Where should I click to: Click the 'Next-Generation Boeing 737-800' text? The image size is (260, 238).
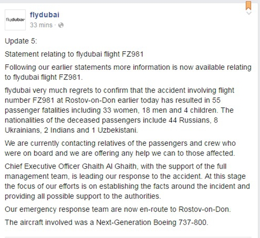click(x=151, y=222)
